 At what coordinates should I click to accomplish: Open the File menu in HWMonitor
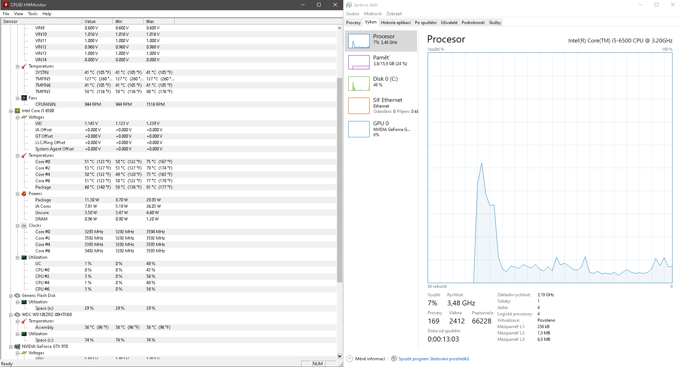click(6, 14)
